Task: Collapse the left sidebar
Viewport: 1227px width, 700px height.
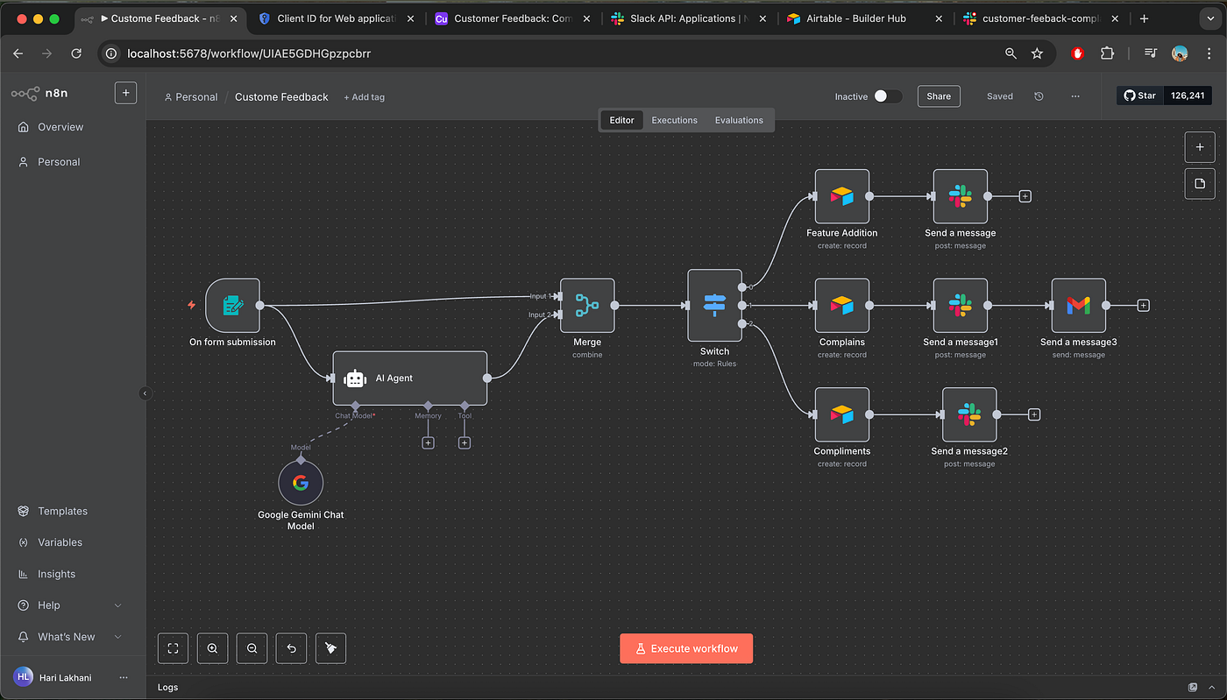Action: pos(145,393)
